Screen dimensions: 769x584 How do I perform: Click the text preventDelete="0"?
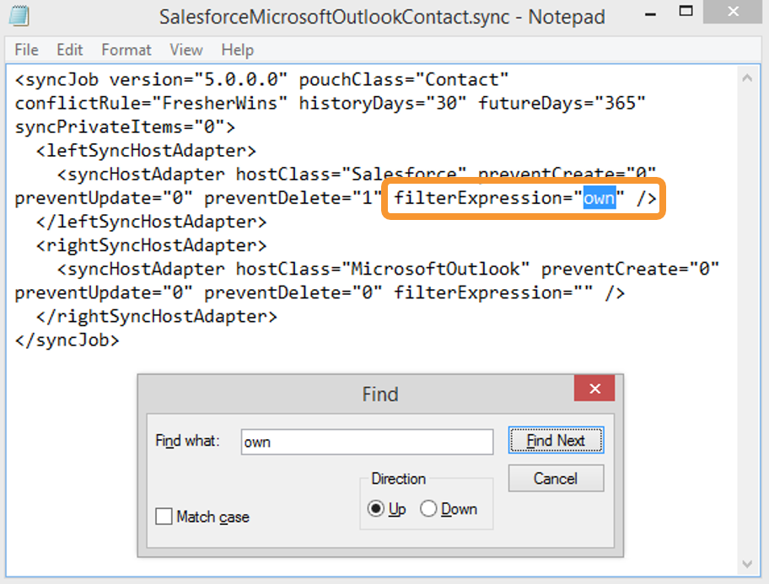coord(293,292)
